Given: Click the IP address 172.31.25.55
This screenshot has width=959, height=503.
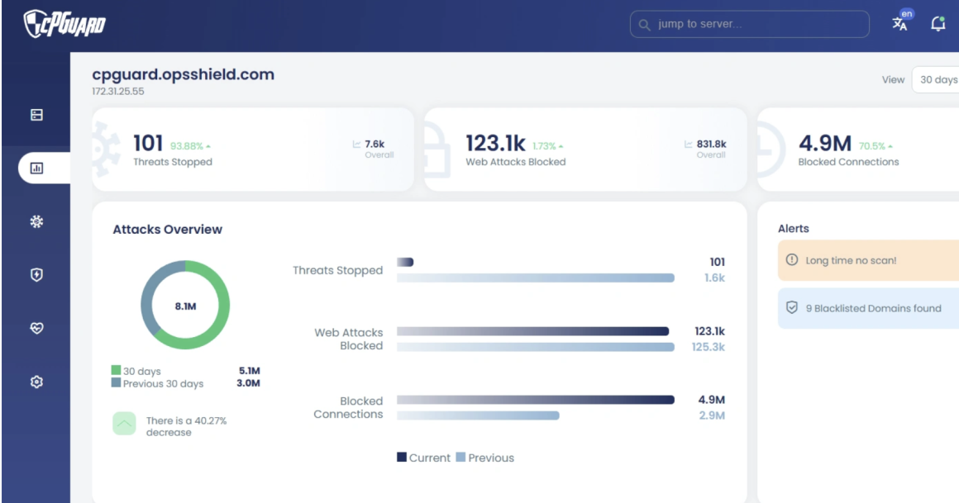Looking at the screenshot, I should click(118, 92).
